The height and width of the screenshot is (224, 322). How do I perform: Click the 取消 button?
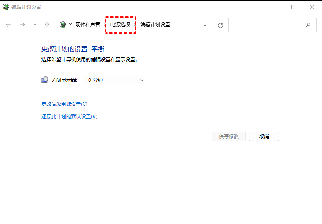(264, 136)
